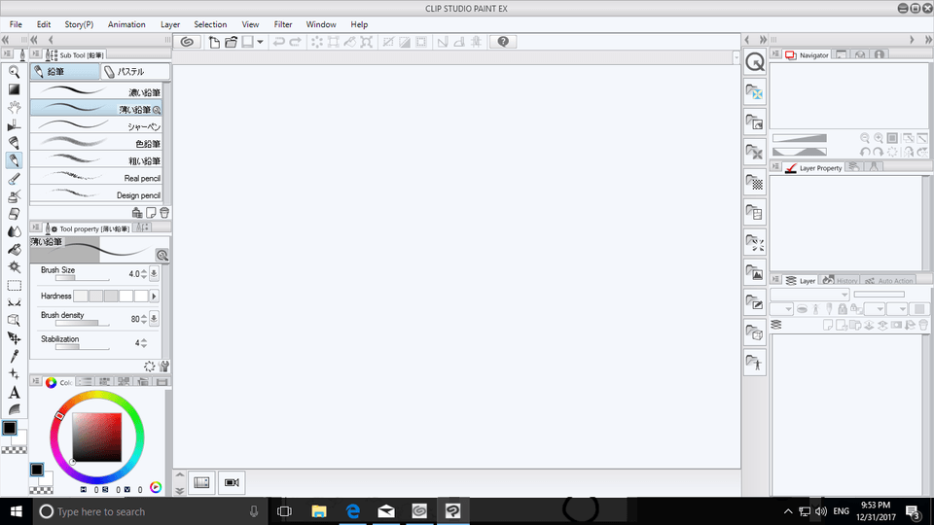Screen dimensions: 934x525
Task: Delete sub tool with trash icon
Action: tap(164, 213)
